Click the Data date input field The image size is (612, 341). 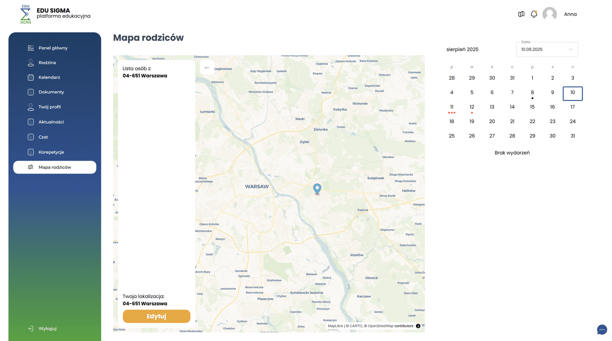click(541, 49)
